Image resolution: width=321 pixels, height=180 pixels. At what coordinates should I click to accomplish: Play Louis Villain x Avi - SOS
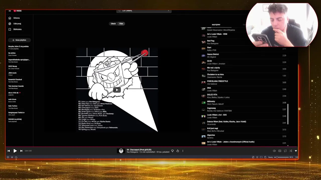coord(245,116)
